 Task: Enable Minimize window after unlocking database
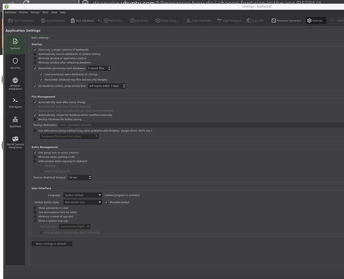pos(35,62)
